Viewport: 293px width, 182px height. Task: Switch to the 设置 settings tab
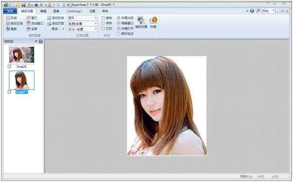point(92,11)
